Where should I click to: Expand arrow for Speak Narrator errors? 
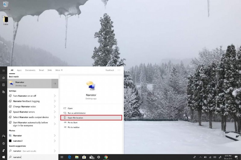tap(55, 112)
